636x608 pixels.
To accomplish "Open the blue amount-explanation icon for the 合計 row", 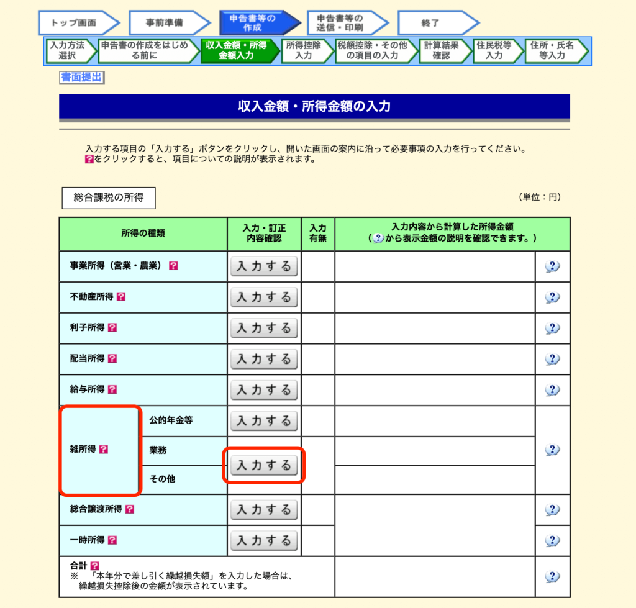I will (x=552, y=576).
